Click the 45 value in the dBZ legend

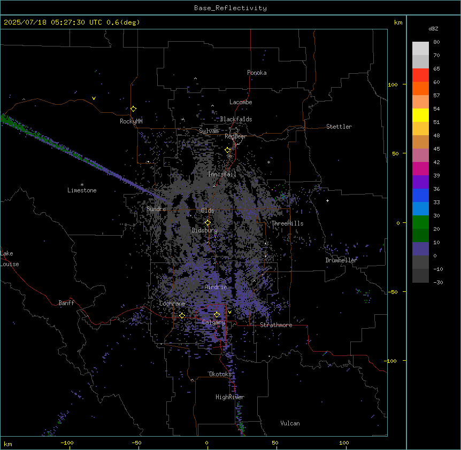pos(436,149)
